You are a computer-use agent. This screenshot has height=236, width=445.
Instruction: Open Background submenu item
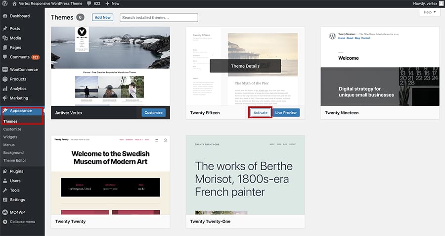tap(13, 152)
